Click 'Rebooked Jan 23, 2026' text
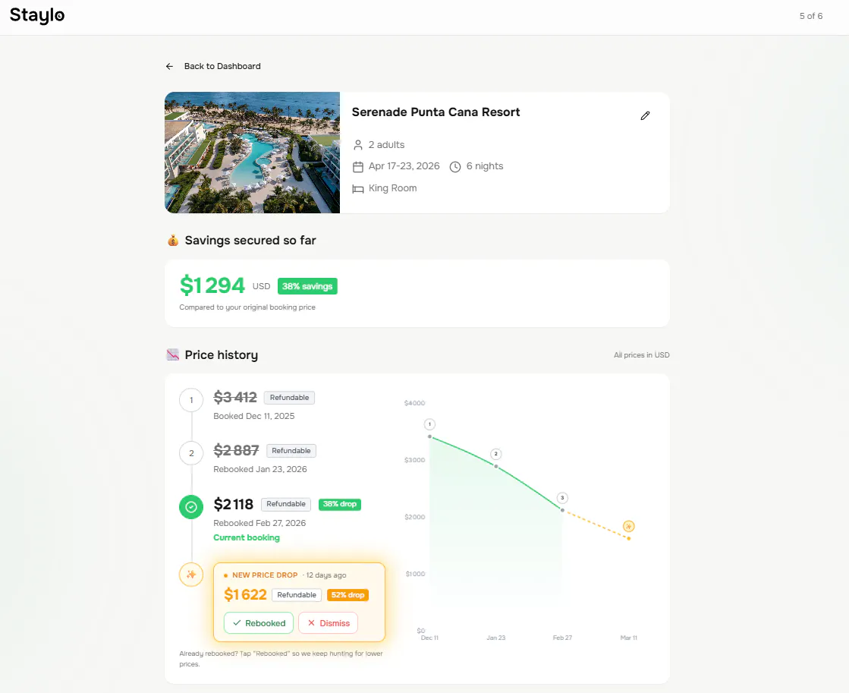 (260, 469)
